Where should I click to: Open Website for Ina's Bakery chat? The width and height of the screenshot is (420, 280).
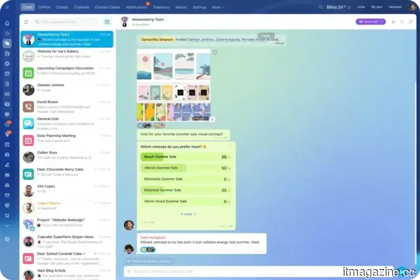(x=67, y=56)
